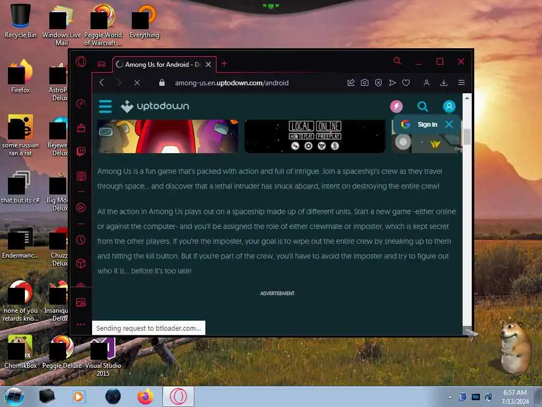Open a new tab with plus button

[224, 64]
